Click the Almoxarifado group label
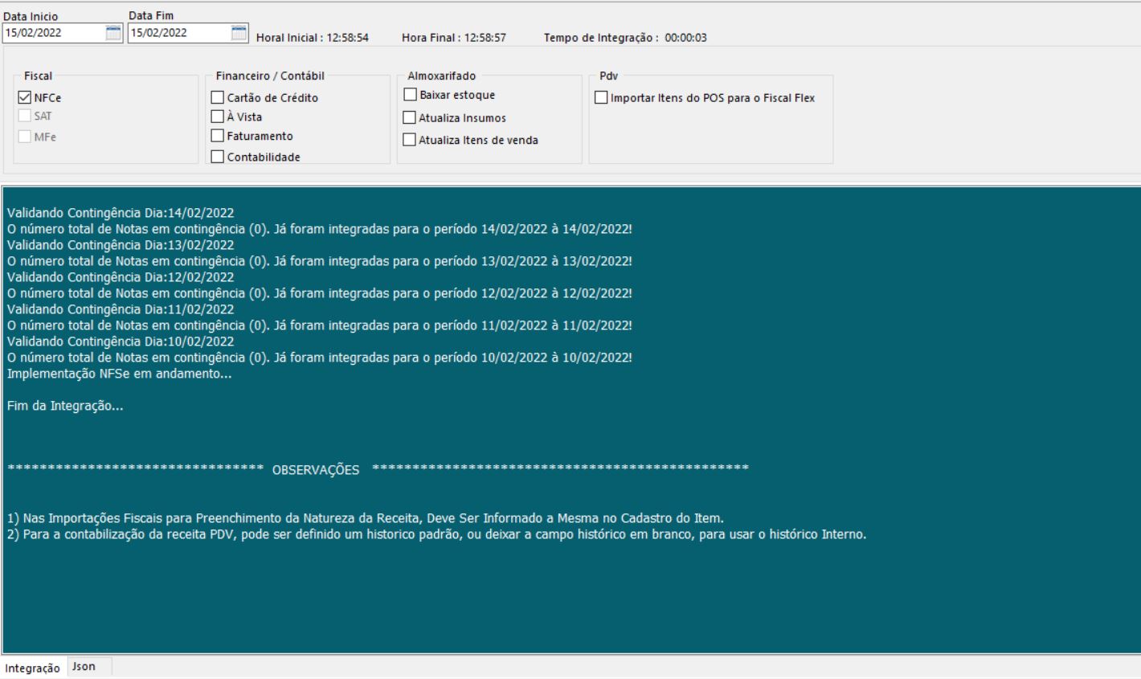This screenshot has height=679, width=1141. [x=441, y=76]
